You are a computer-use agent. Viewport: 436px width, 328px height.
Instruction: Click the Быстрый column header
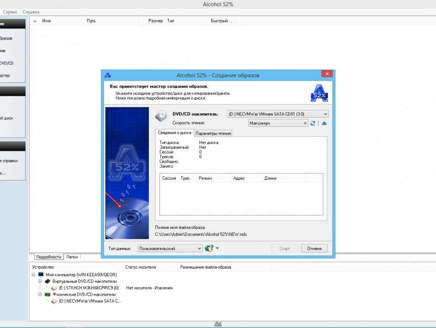222,21
